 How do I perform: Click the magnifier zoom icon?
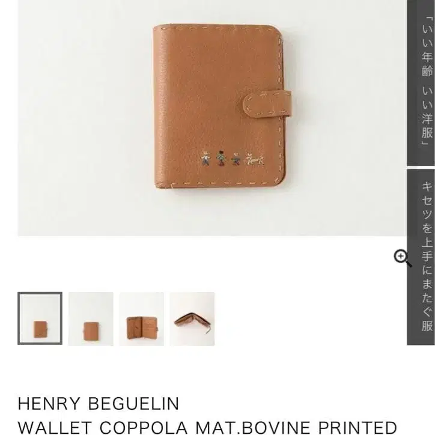[403, 258]
